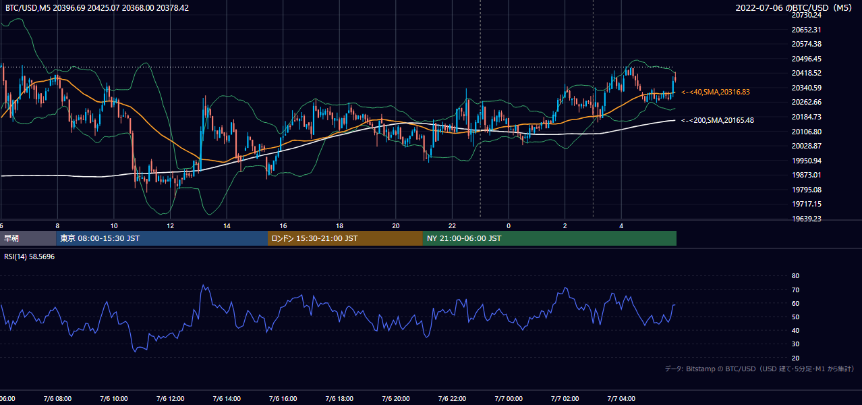Viewport: 862px width, 405px height.
Task: Click the 20106.80 price axis label
Action: click(x=806, y=132)
